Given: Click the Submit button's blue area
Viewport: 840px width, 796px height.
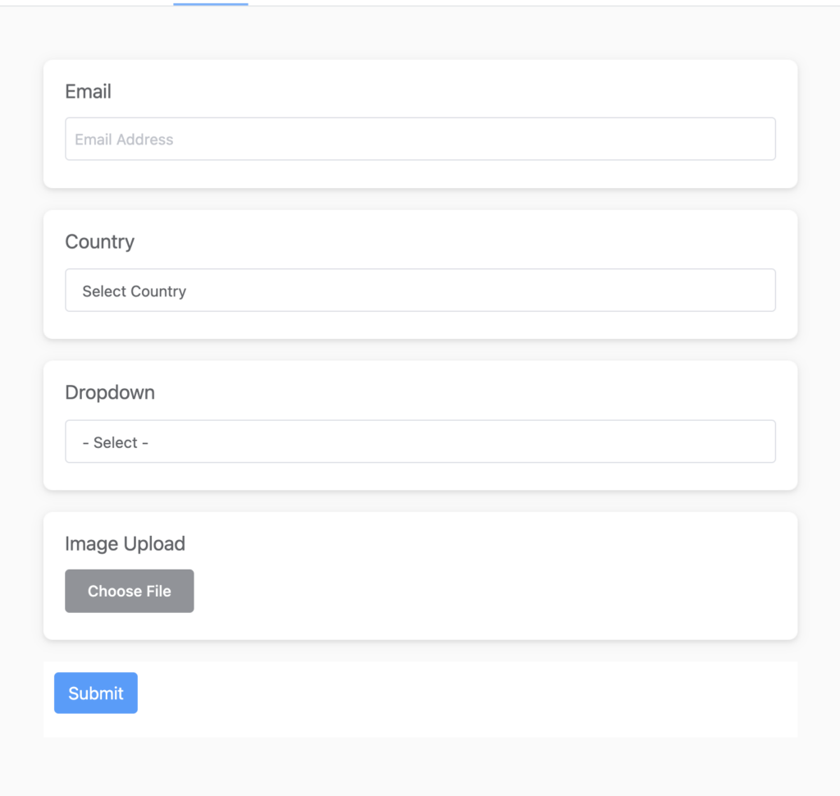Looking at the screenshot, I should [x=95, y=693].
